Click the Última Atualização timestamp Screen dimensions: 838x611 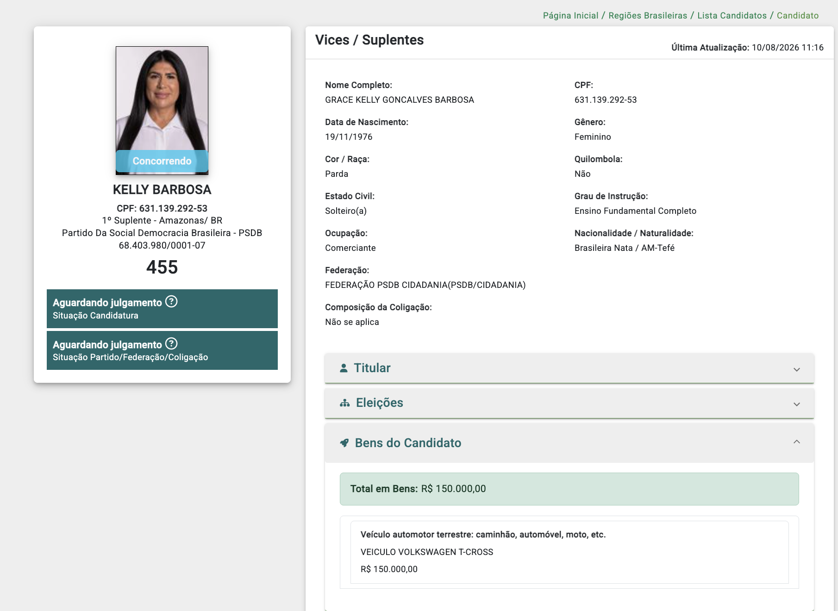(747, 47)
